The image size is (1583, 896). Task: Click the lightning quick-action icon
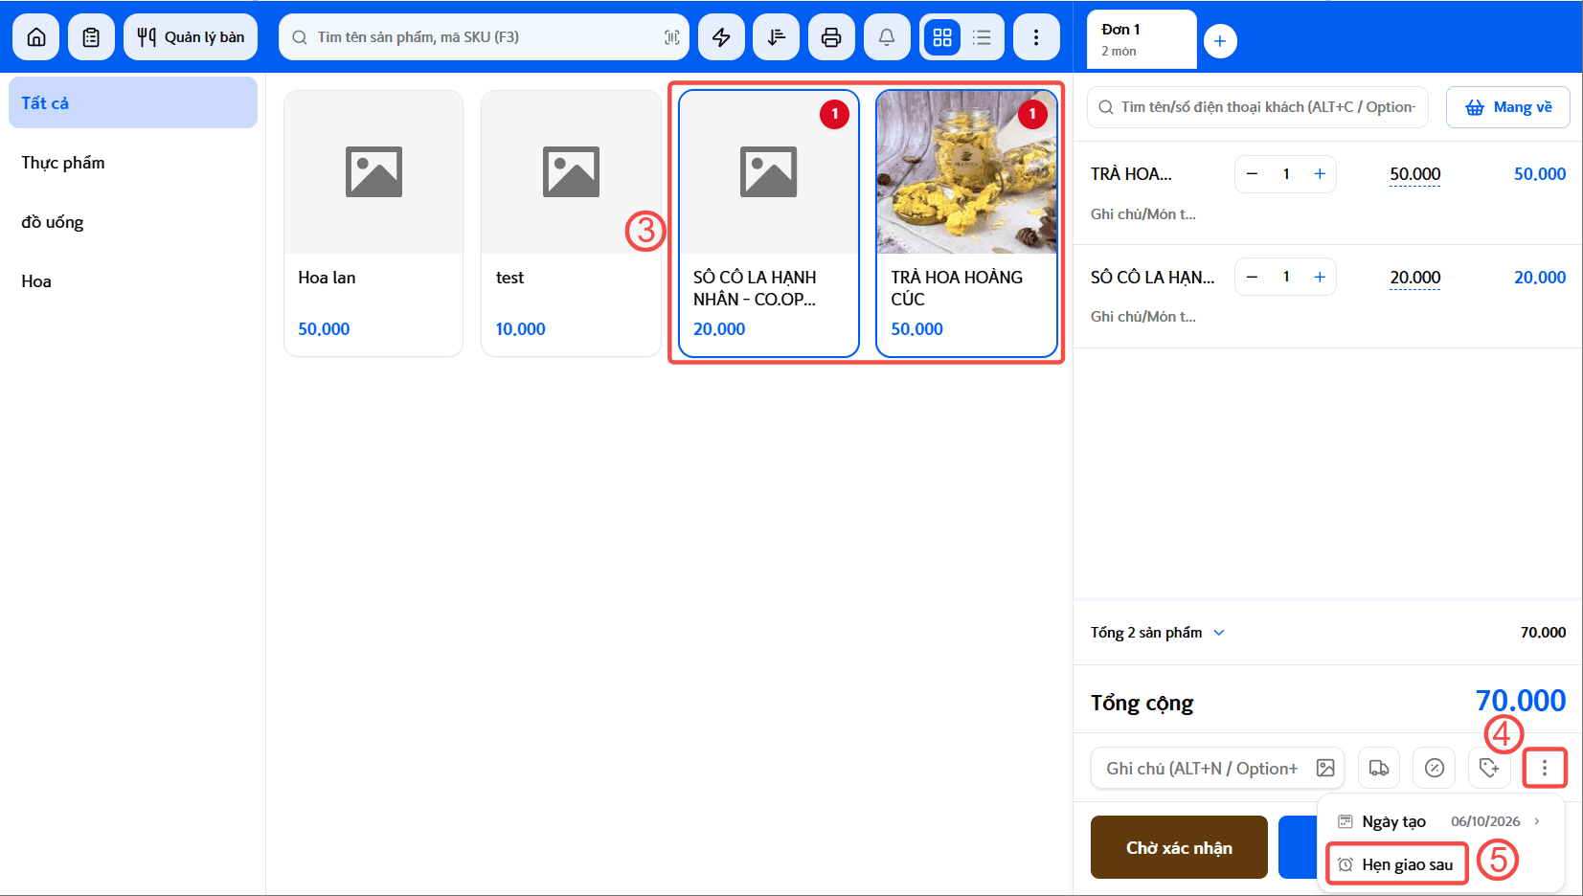click(x=721, y=37)
